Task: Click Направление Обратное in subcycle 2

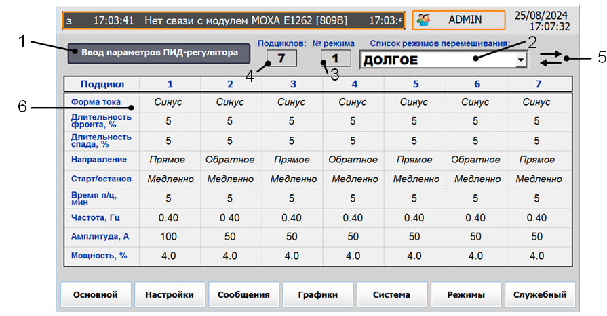Action: pos(230,160)
